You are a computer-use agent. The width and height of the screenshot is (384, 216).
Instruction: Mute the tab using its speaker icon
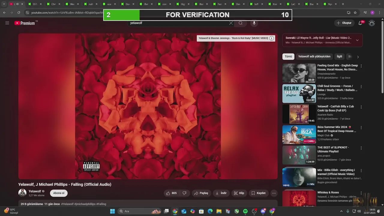[x=17, y=4]
